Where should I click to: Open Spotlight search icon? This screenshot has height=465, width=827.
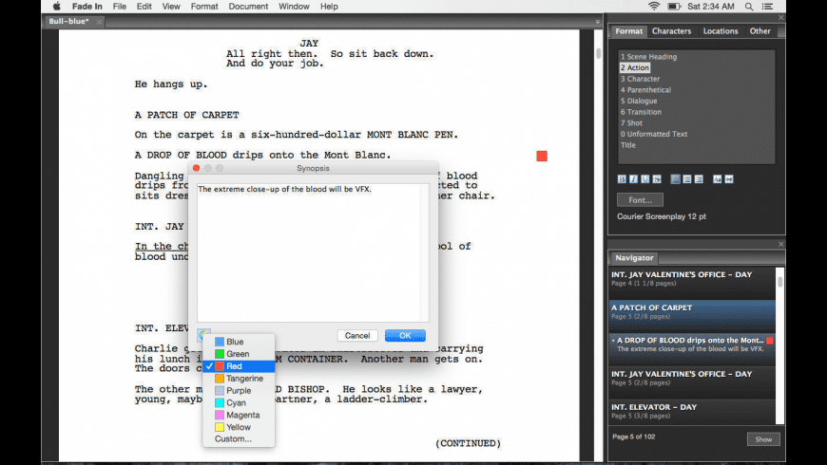(x=749, y=7)
